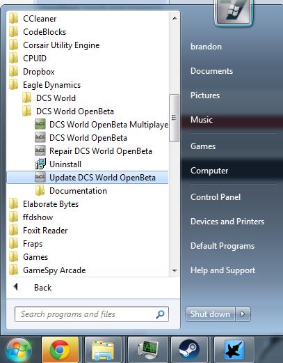Screen dimensions: 283x363
Task: Click the scrollbar up arrow
Action: 175,18
